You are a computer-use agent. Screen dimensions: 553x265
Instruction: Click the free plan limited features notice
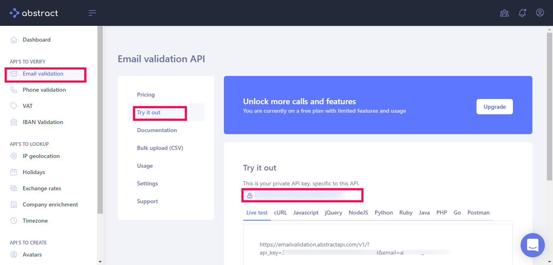point(325,111)
